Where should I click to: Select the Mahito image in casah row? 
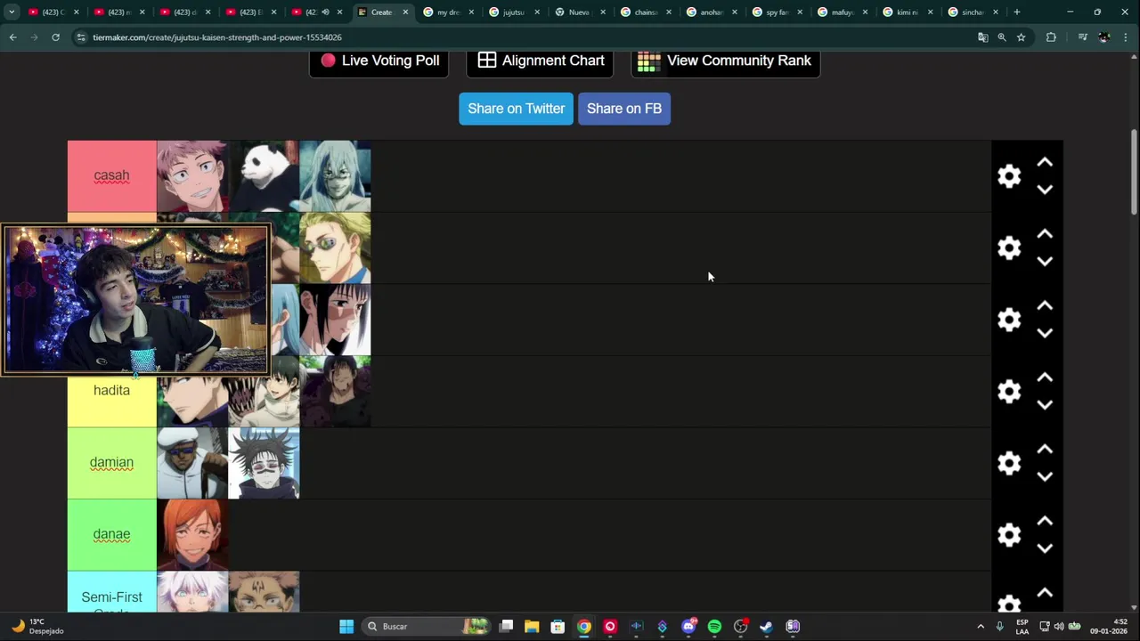click(x=335, y=176)
